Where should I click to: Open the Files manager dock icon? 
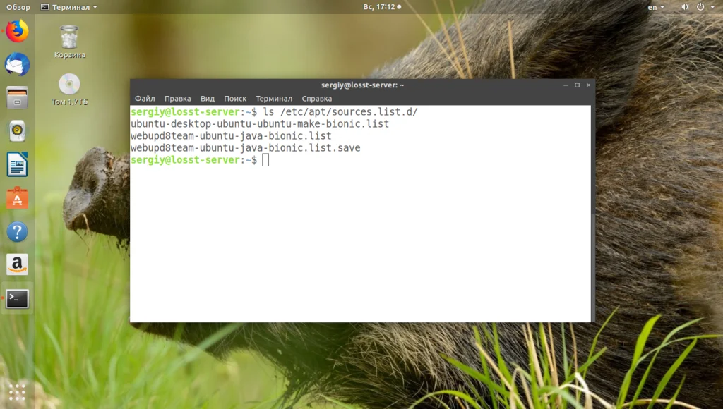tap(17, 97)
